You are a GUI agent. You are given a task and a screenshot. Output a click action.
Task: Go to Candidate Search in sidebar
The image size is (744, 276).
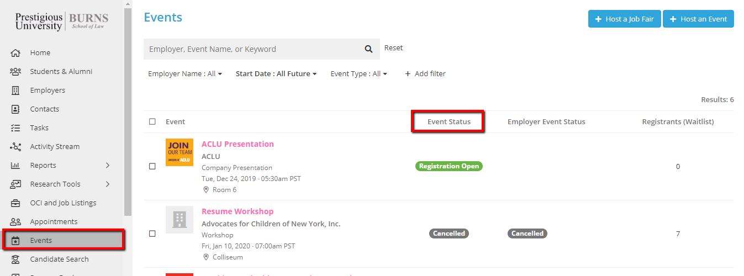coord(59,259)
